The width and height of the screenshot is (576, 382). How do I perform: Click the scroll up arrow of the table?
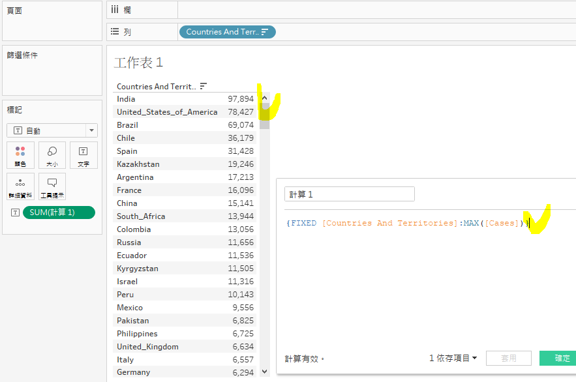pyautogui.click(x=264, y=98)
